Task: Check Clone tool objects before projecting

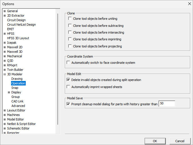Action: (70, 46)
